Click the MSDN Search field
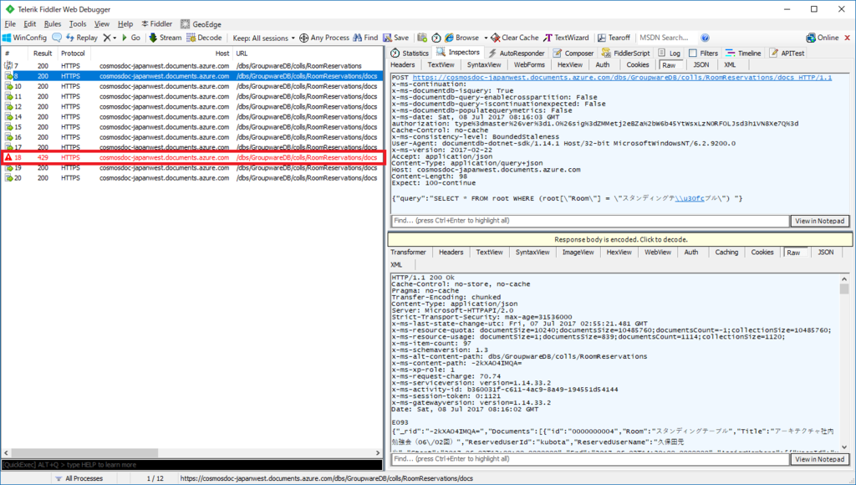 (666, 38)
